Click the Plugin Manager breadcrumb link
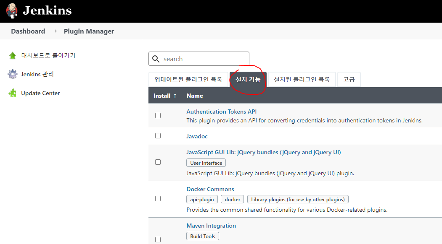This screenshot has width=442, height=244. (x=89, y=31)
